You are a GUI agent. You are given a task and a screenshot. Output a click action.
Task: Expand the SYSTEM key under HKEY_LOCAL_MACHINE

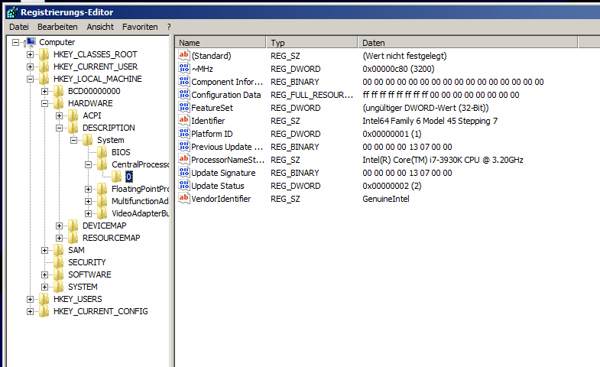(45, 287)
